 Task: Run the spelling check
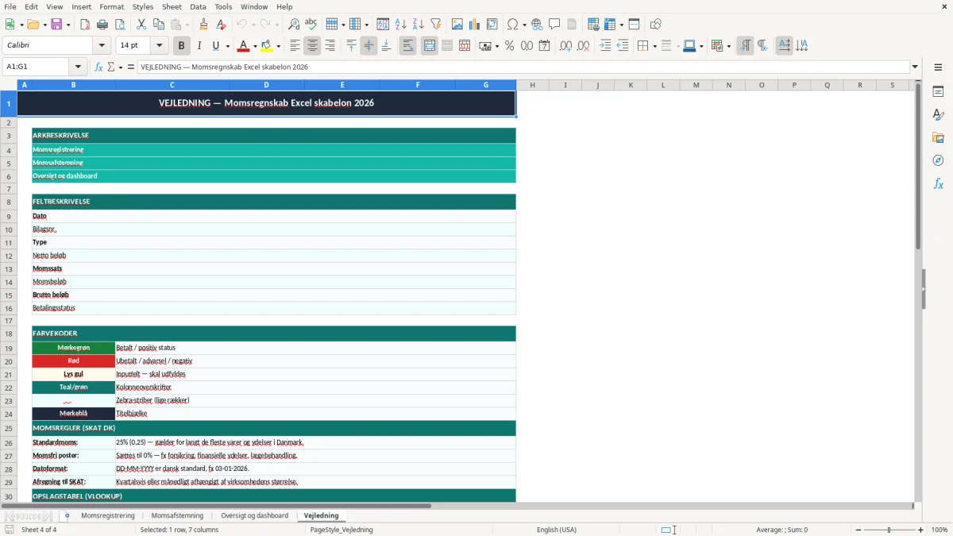click(311, 25)
